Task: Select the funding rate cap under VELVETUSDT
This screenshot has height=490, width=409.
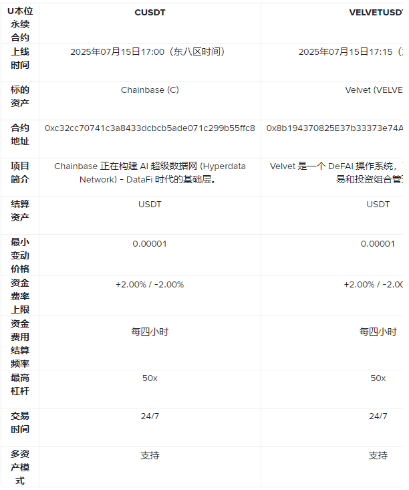Action: [374, 285]
